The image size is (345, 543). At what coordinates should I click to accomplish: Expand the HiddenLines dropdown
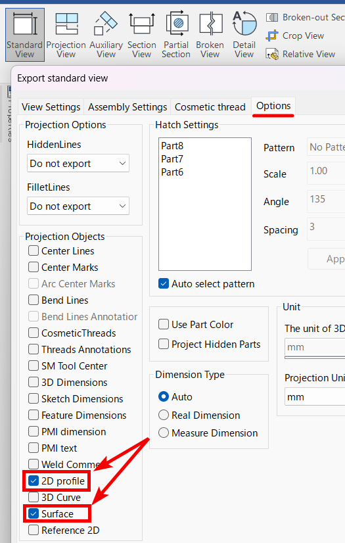tap(78, 163)
